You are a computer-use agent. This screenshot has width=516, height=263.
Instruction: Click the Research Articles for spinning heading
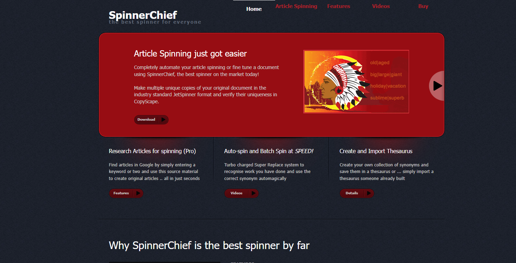coord(152,151)
